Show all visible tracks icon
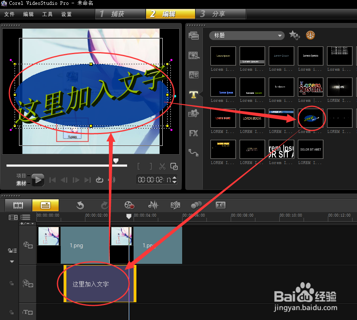 (x=25, y=217)
